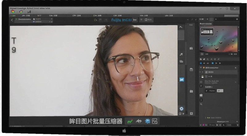Click the bar chart icon in the side column
Image resolution: width=247 pixels, height=136 pixels.
[191, 91]
